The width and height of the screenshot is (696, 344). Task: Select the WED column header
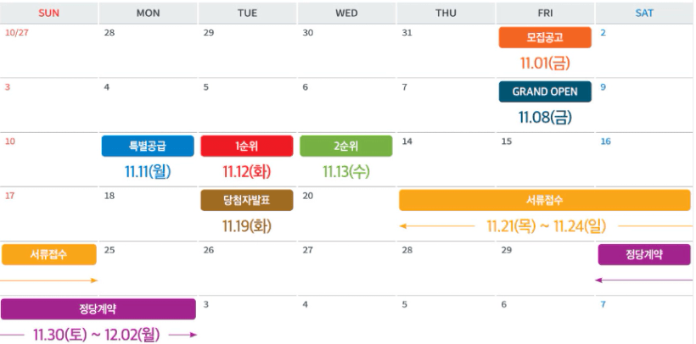(346, 13)
